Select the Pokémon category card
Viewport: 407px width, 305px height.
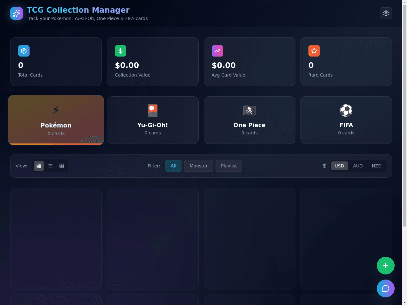coord(56,120)
